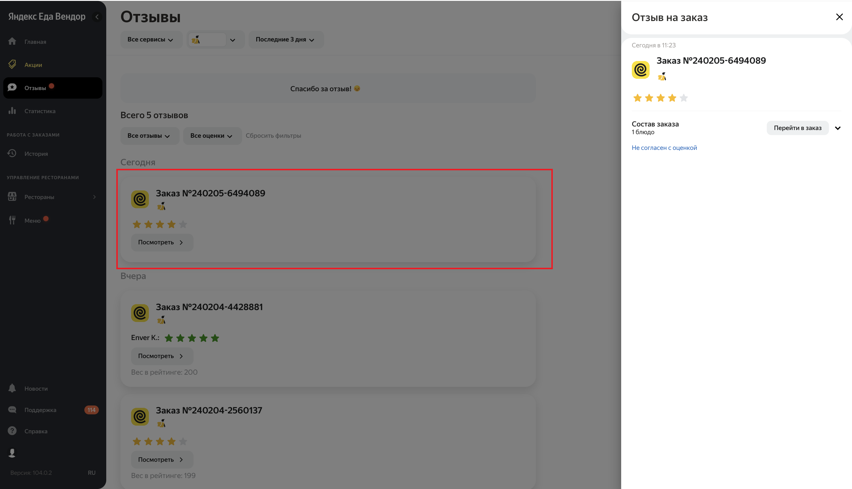Open the Все оценки filter dropdown
The height and width of the screenshot is (489, 852).
click(212, 136)
